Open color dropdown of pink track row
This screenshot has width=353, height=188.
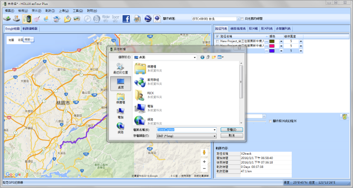281,46
